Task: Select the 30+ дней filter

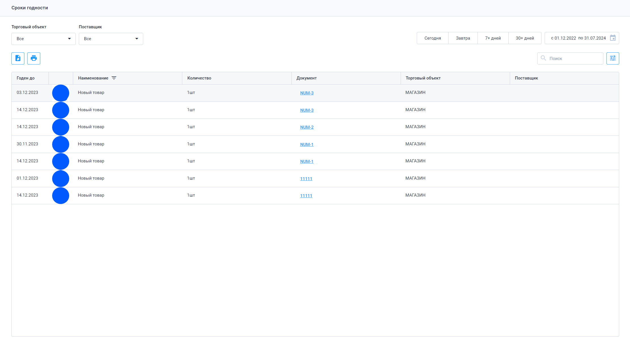Action: (525, 38)
